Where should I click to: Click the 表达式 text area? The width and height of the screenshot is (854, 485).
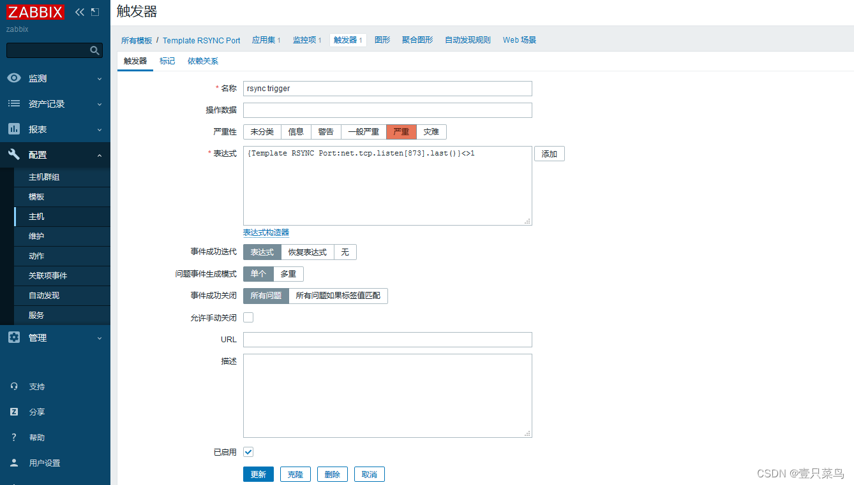click(387, 185)
